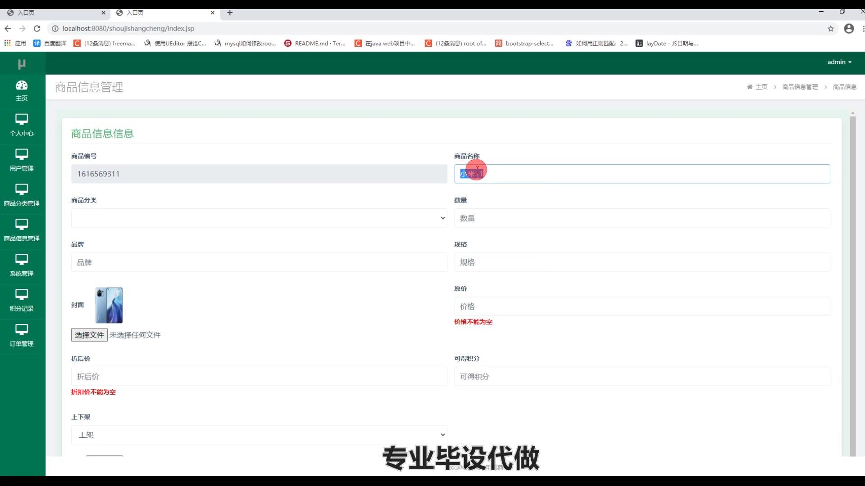Expand the admin user menu
This screenshot has width=865, height=486.
(x=839, y=62)
